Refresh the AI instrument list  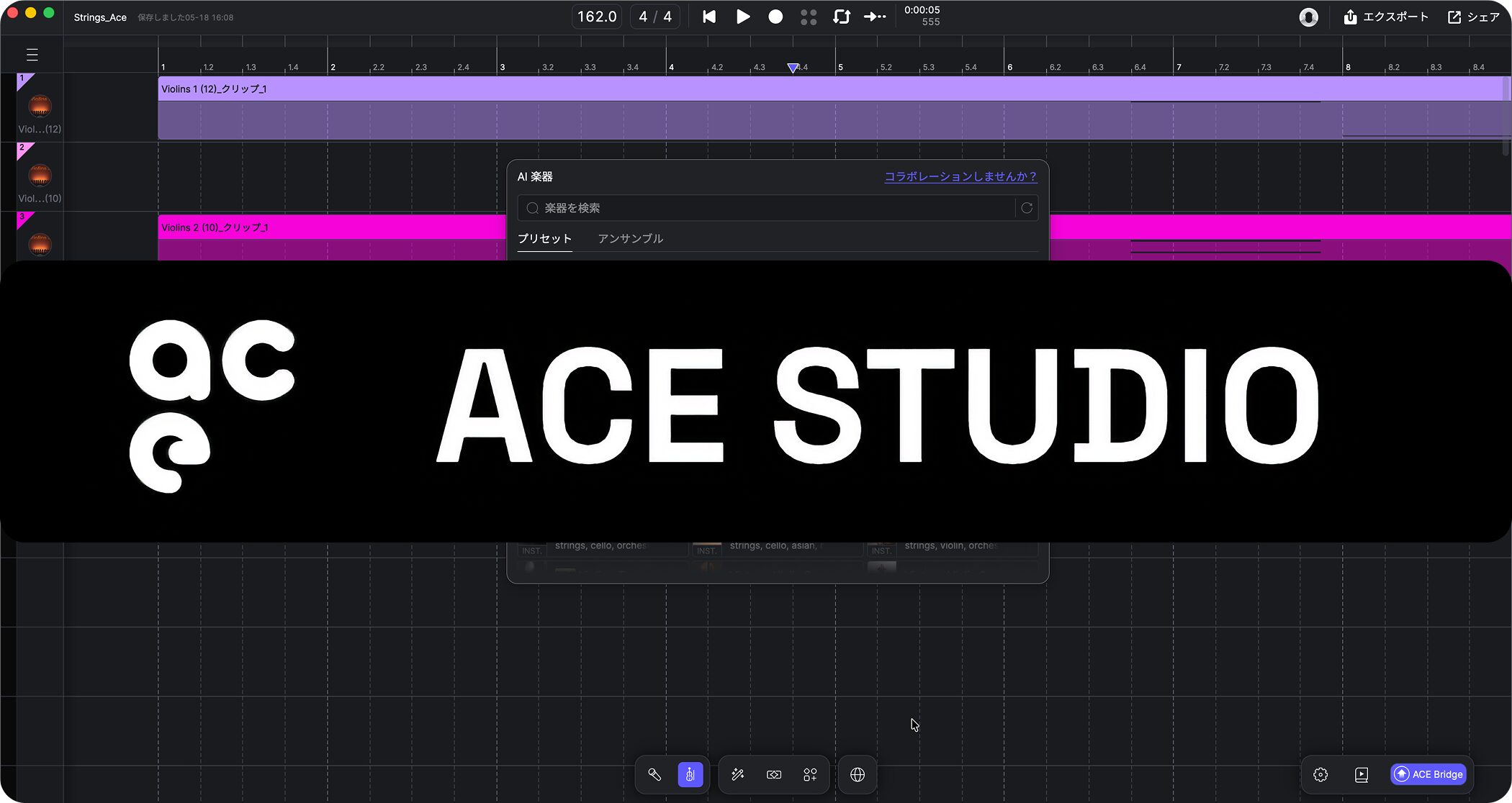pyautogui.click(x=1027, y=208)
